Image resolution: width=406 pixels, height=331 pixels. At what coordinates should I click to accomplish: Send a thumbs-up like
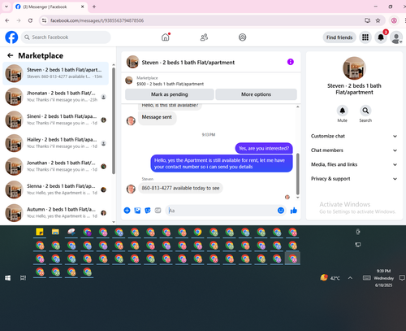294,211
